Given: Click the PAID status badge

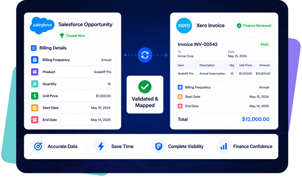Looking at the screenshot, I should pos(264,45).
